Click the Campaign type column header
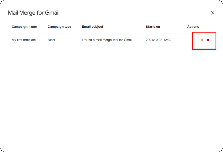The image size is (223, 152). coord(59,27)
